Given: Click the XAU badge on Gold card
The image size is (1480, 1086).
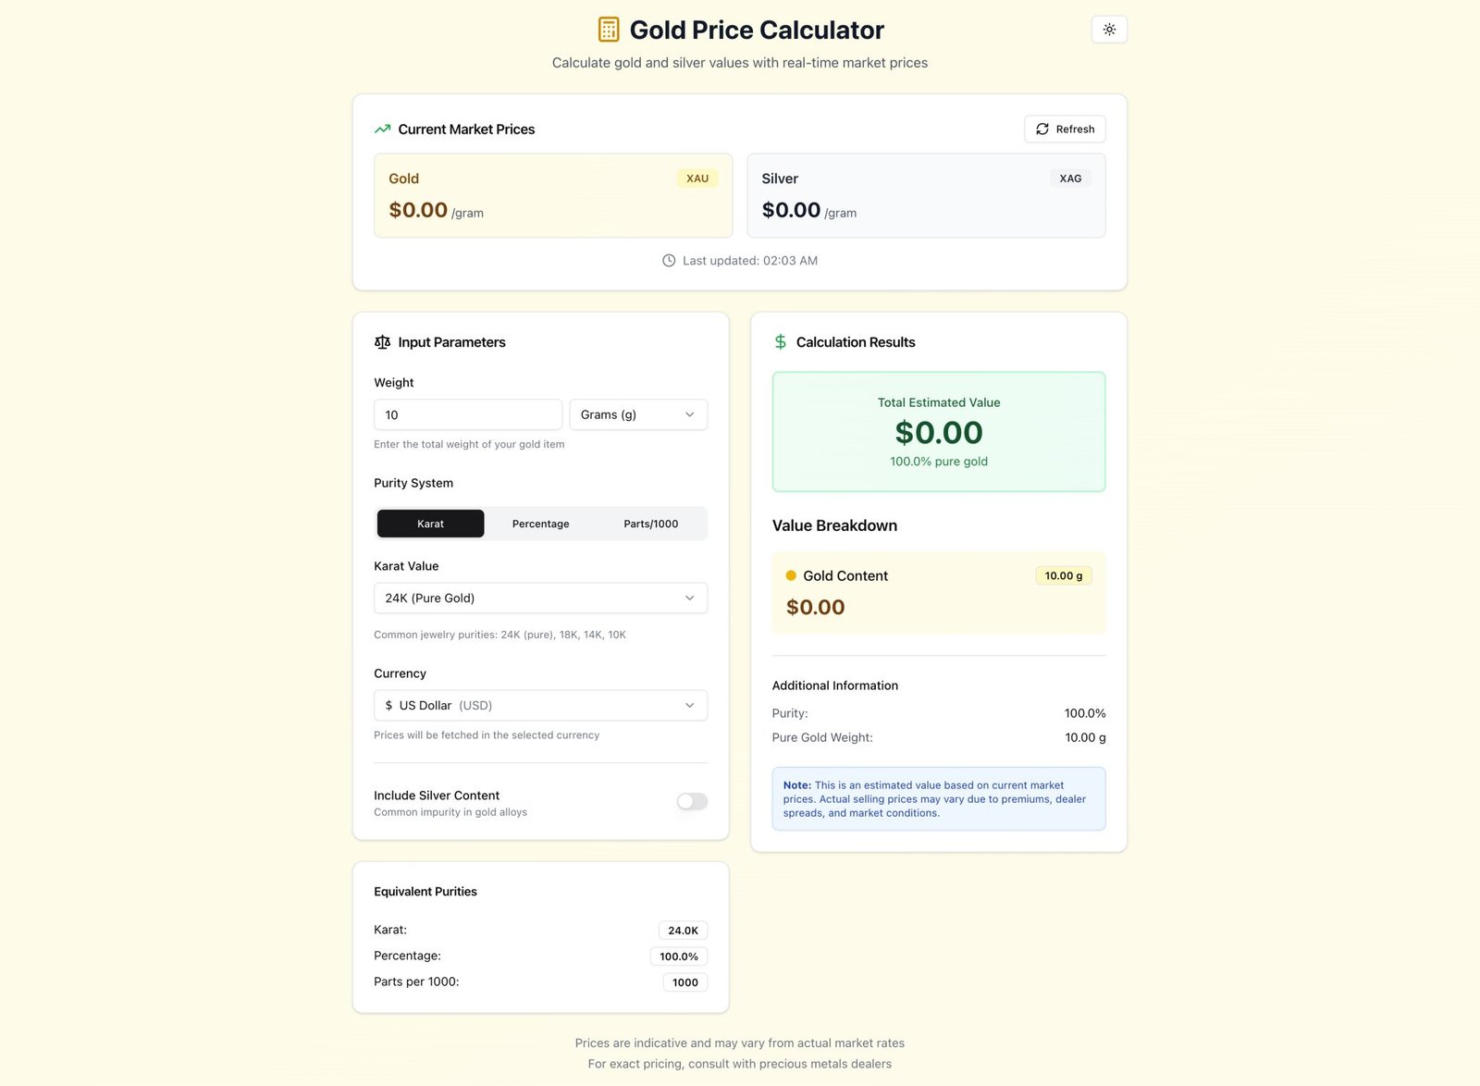Looking at the screenshot, I should pos(697,179).
